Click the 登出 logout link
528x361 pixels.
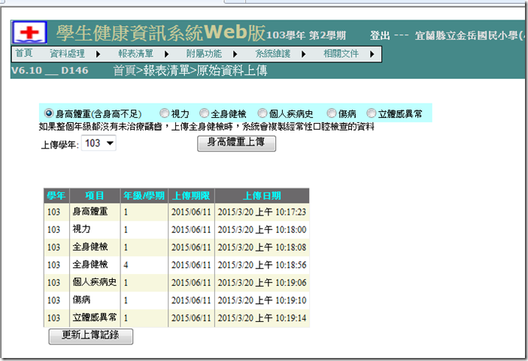(x=380, y=35)
